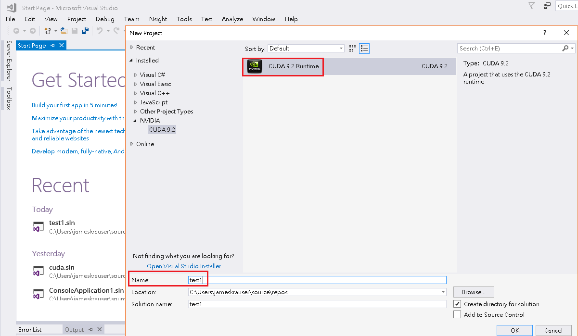Click the Save All toolbar icon
The height and width of the screenshot is (336, 578).
coord(85,31)
